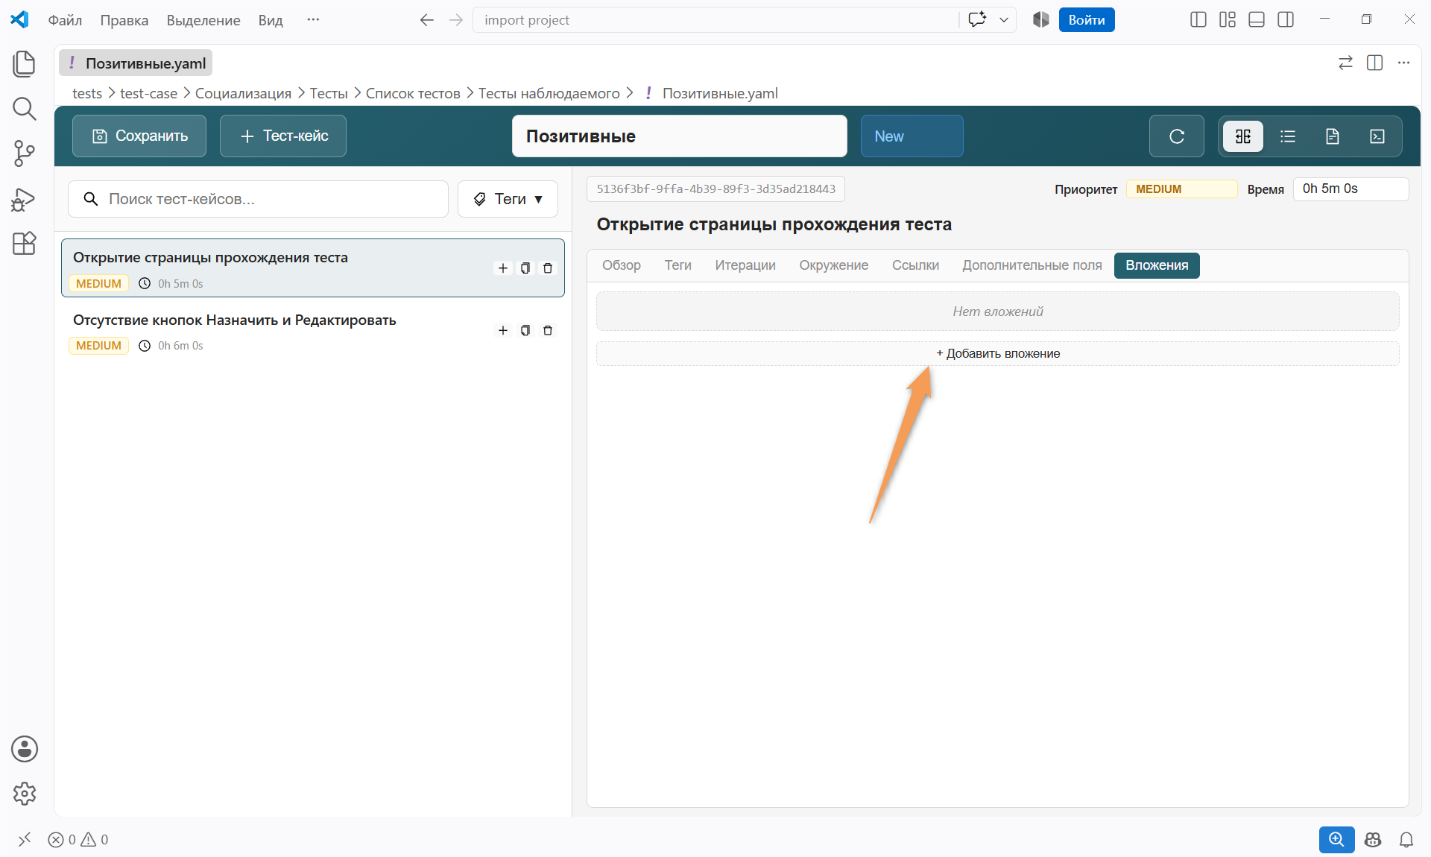This screenshot has width=1431, height=857.
Task: Toggle the primary side bar layout
Action: [x=1198, y=20]
